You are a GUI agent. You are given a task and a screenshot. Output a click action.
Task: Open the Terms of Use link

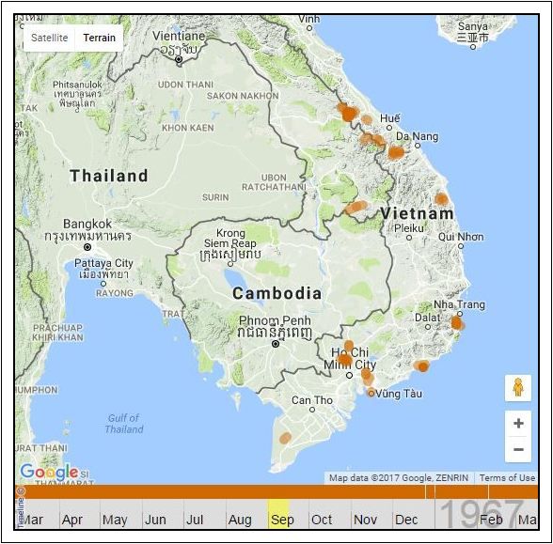click(x=507, y=477)
